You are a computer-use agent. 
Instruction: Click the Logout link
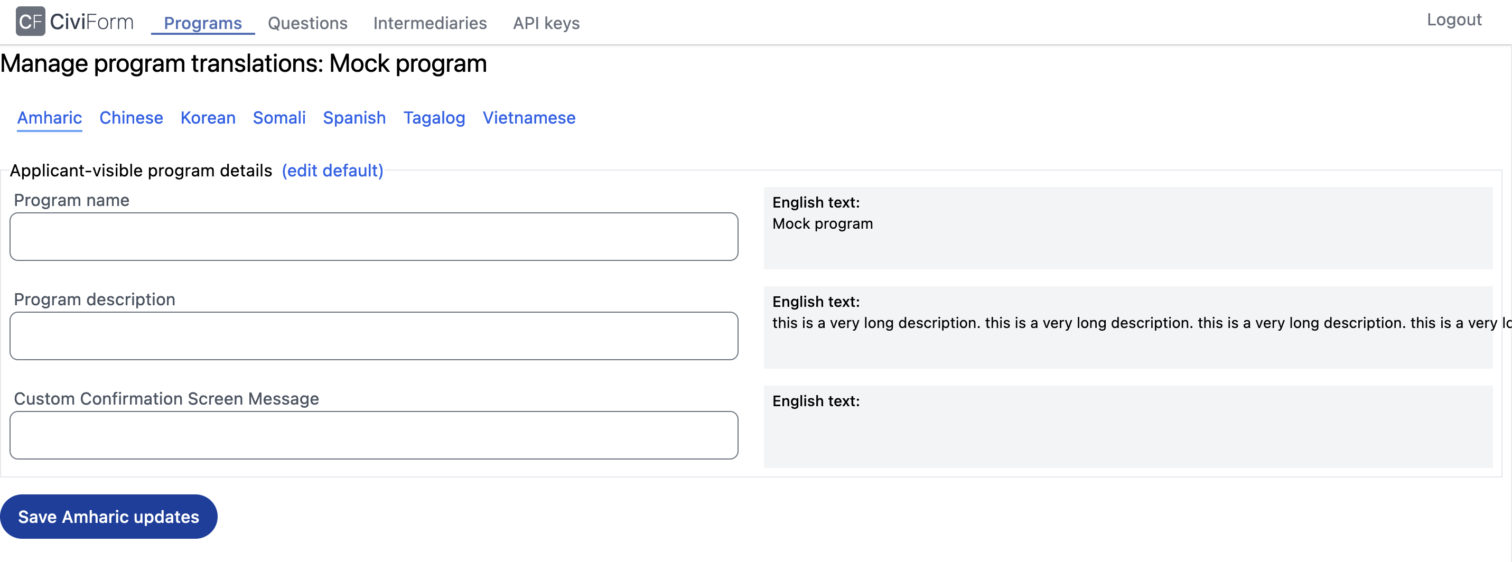(1453, 20)
